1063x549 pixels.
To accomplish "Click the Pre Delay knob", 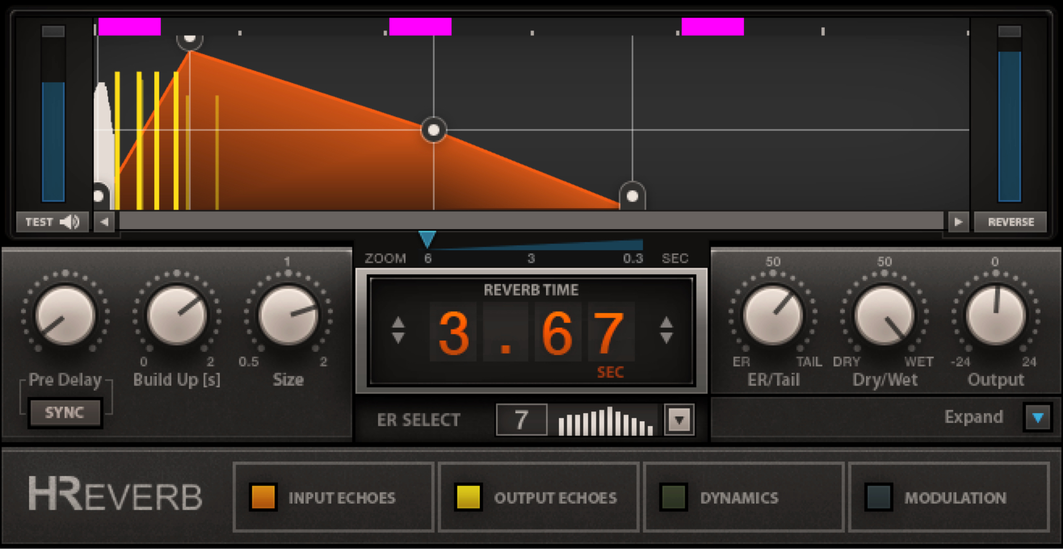I will point(65,316).
